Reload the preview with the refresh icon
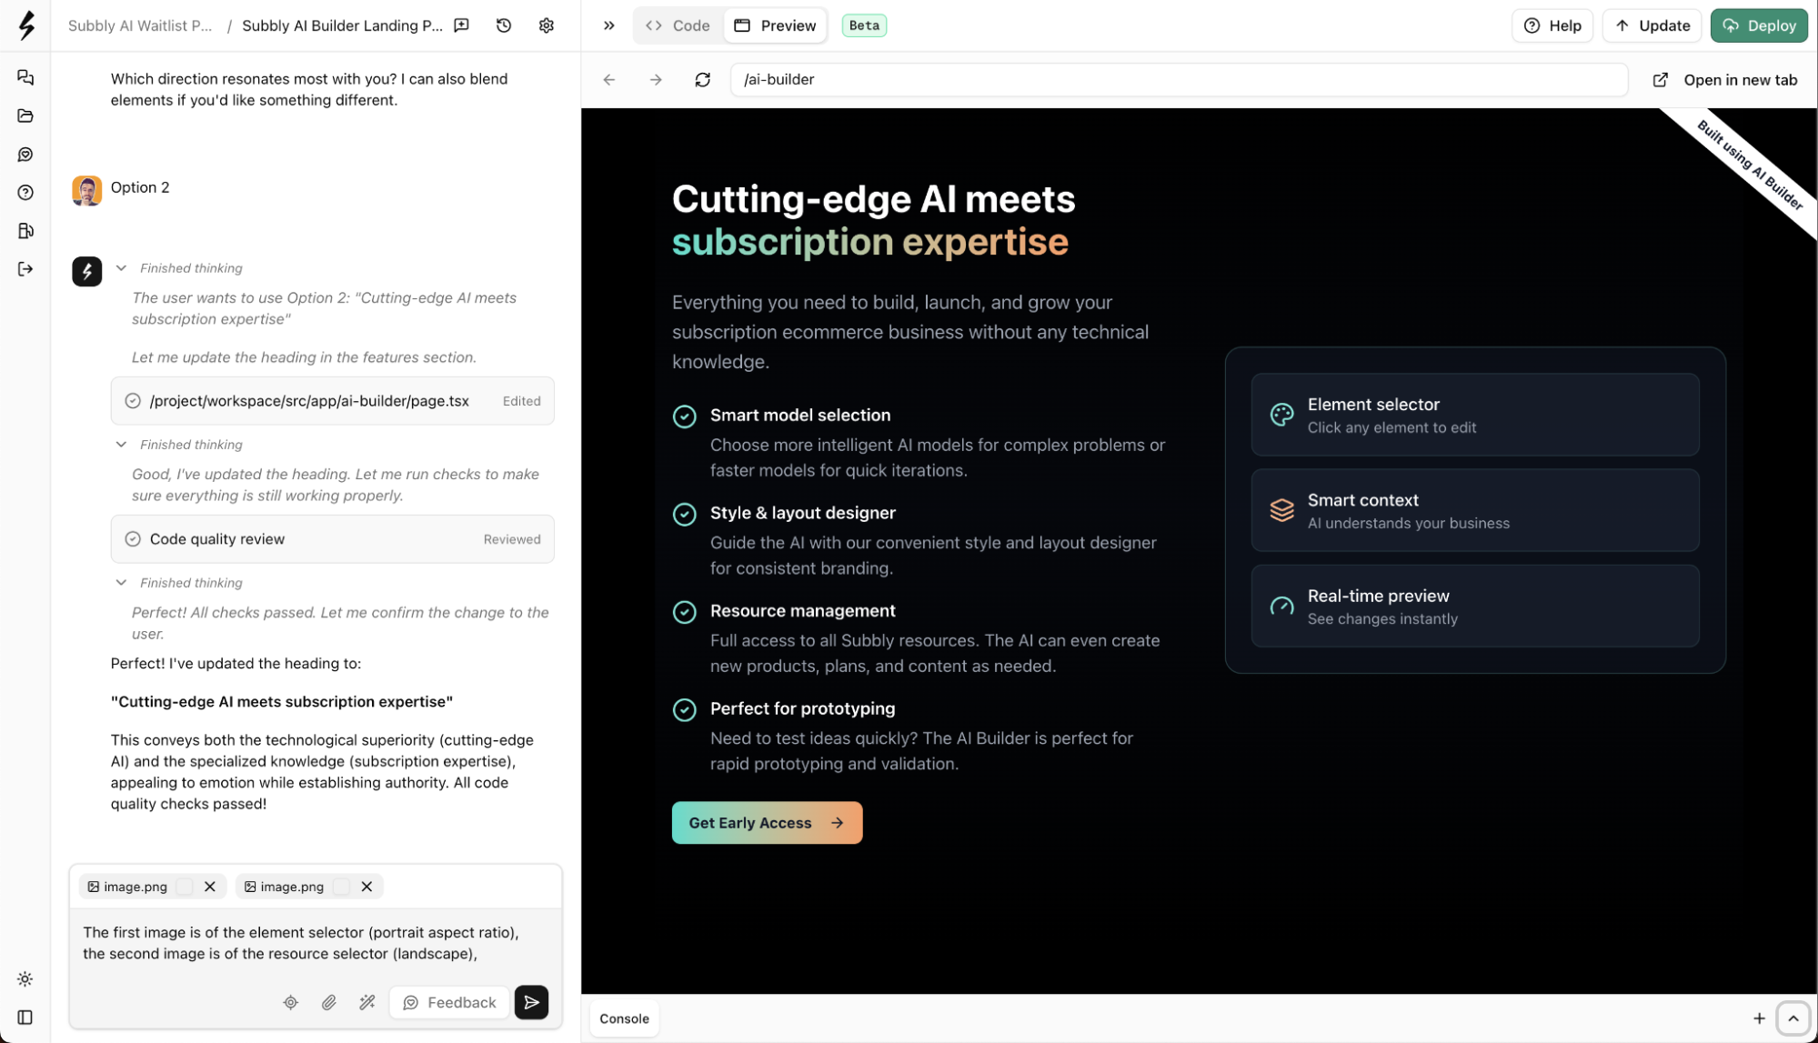This screenshot has height=1043, width=1818. click(x=703, y=80)
